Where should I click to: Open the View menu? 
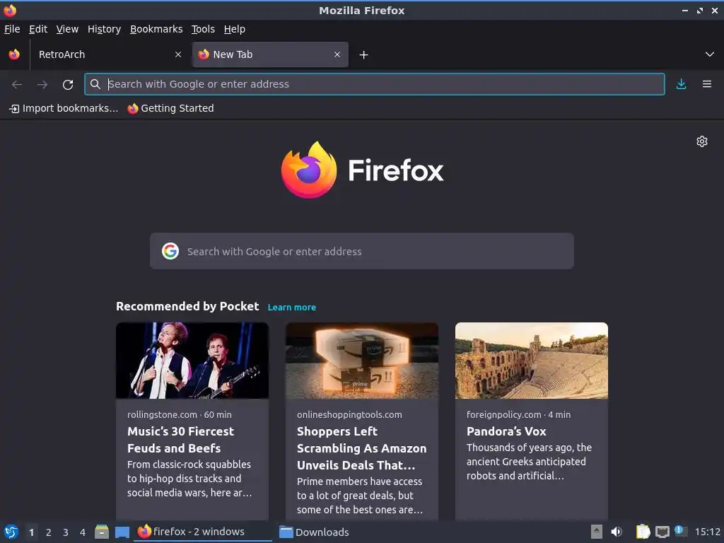click(x=67, y=29)
